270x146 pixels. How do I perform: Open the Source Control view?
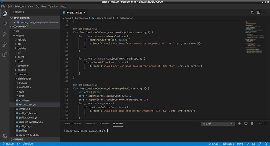[x=5, y=34]
